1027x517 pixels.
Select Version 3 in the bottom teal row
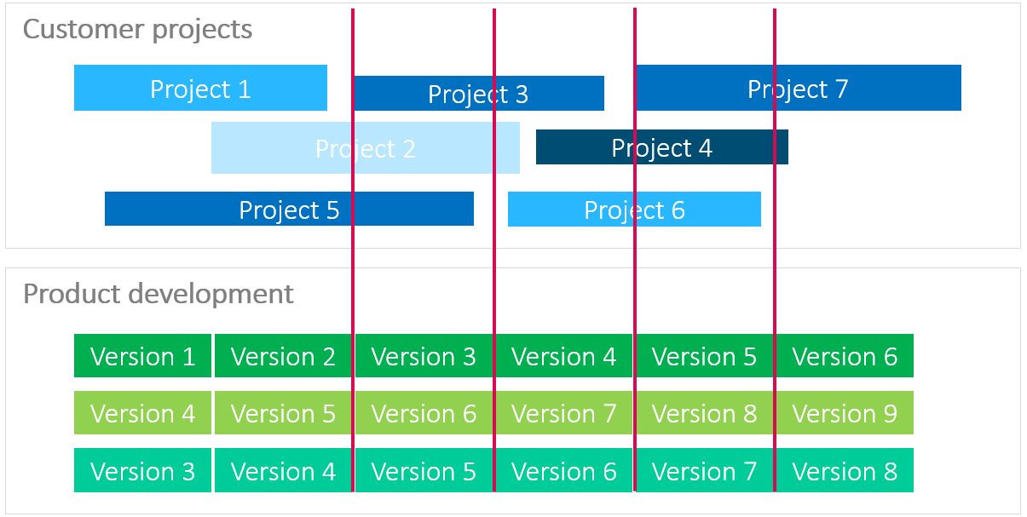pyautogui.click(x=142, y=471)
